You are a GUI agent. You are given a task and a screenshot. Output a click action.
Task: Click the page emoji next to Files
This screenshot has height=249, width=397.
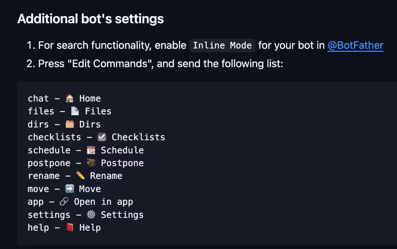tap(75, 111)
